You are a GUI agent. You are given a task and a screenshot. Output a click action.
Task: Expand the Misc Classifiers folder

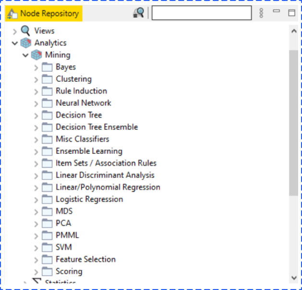tap(36, 139)
